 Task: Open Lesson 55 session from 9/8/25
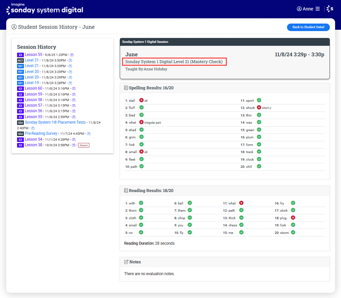33,55
